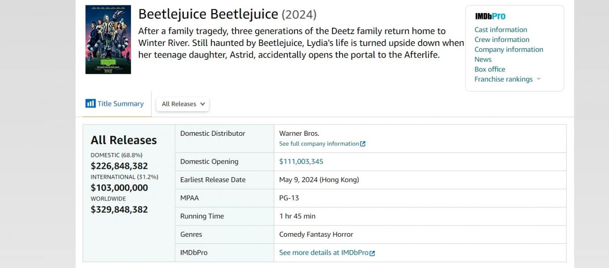Open the Box office link
The width and height of the screenshot is (609, 268).
490,69
